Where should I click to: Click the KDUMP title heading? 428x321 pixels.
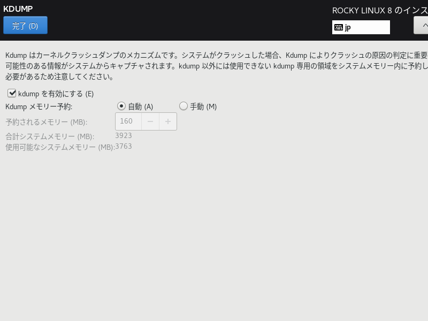18,9
